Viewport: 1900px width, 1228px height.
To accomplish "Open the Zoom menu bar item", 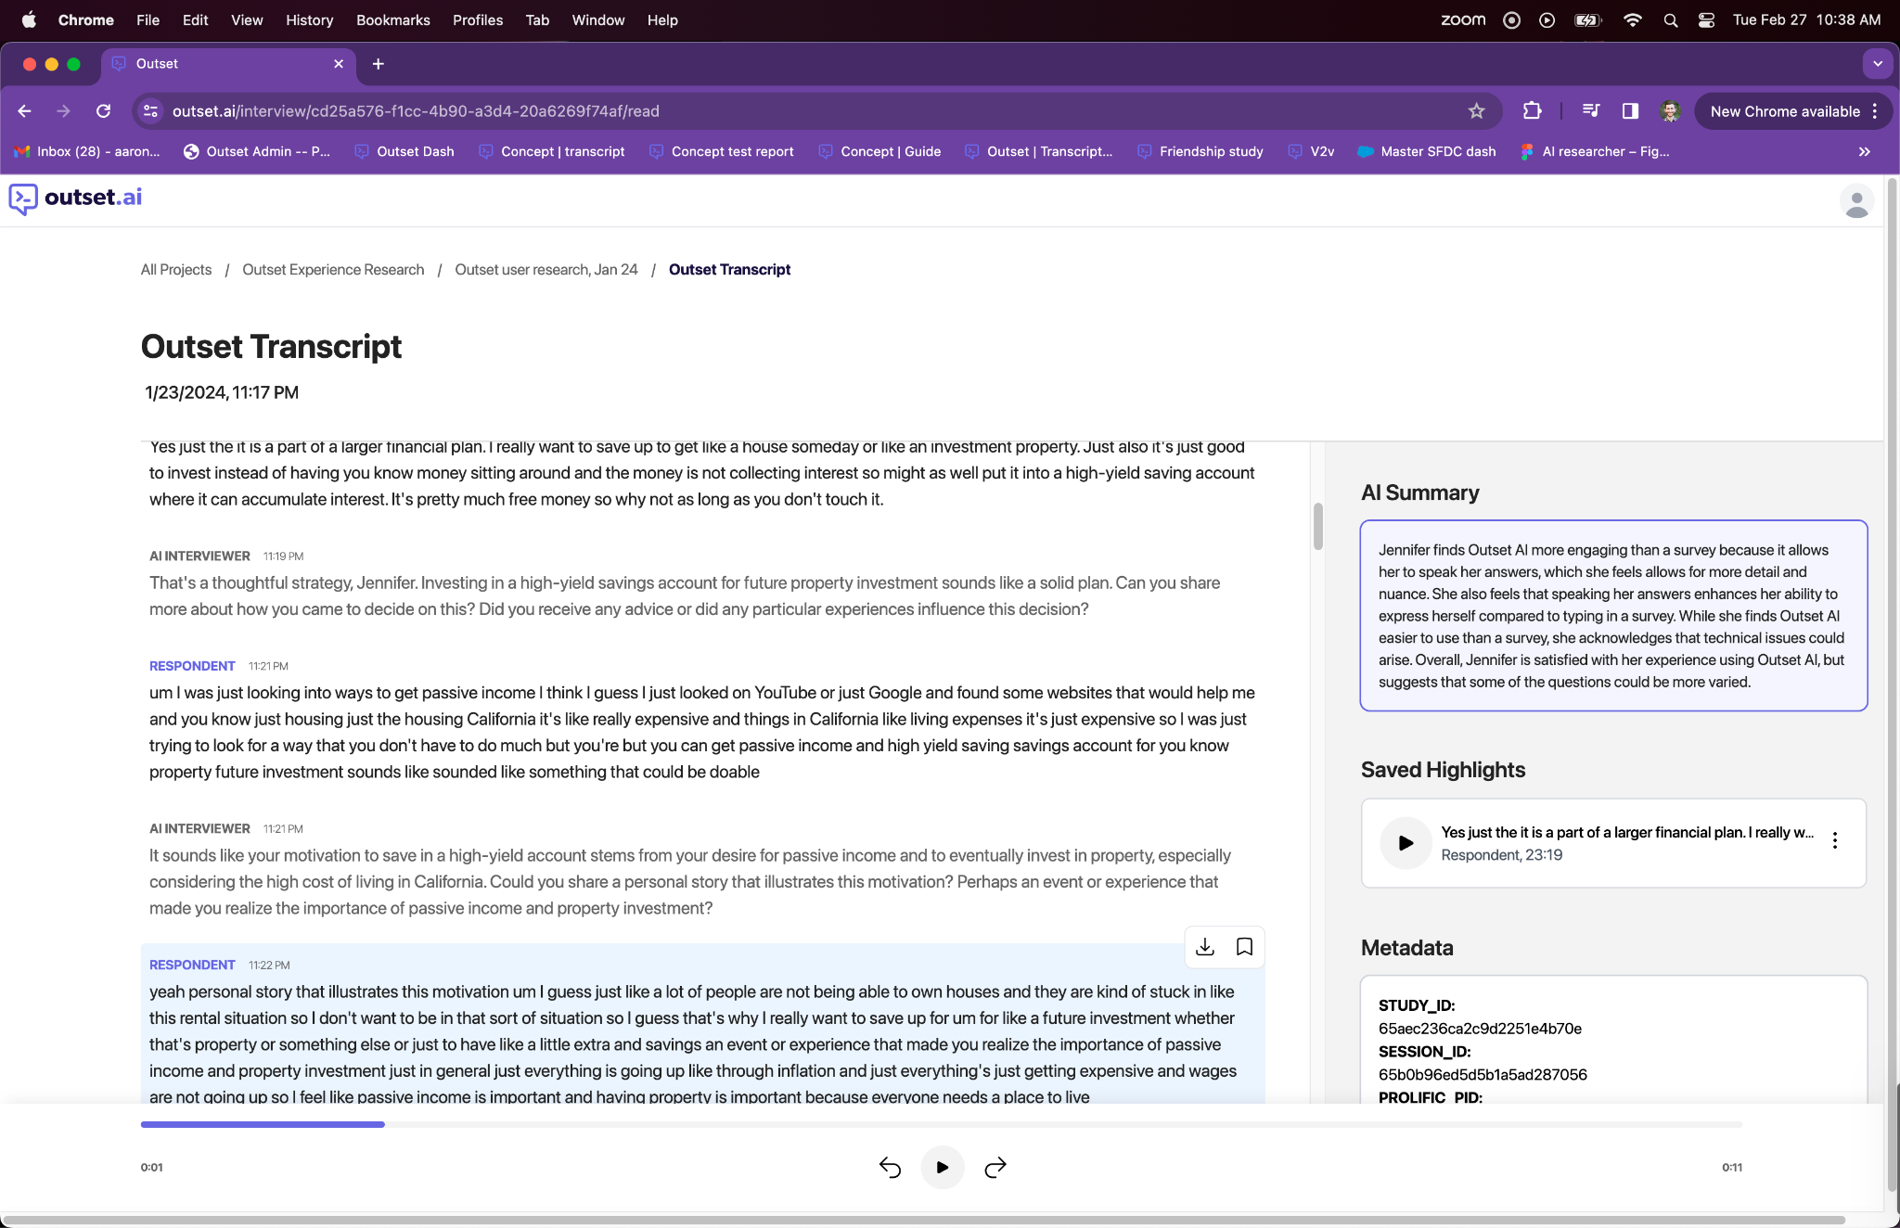I will click(x=1463, y=19).
